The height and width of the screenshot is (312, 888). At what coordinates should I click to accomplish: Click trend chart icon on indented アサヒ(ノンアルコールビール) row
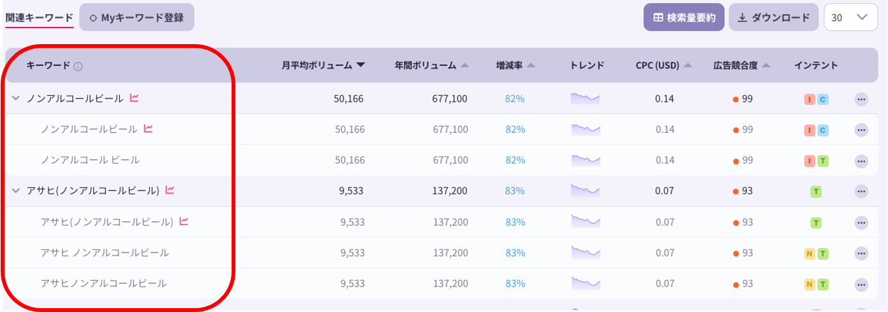184,222
